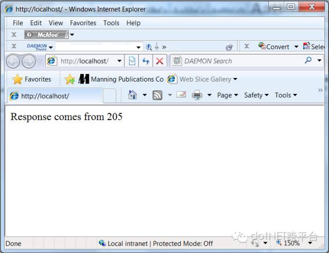Click the Back navigation button

coord(13,62)
